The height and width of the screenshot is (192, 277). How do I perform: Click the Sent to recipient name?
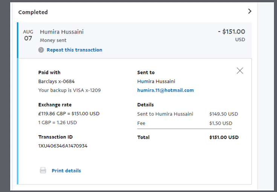click(x=156, y=81)
